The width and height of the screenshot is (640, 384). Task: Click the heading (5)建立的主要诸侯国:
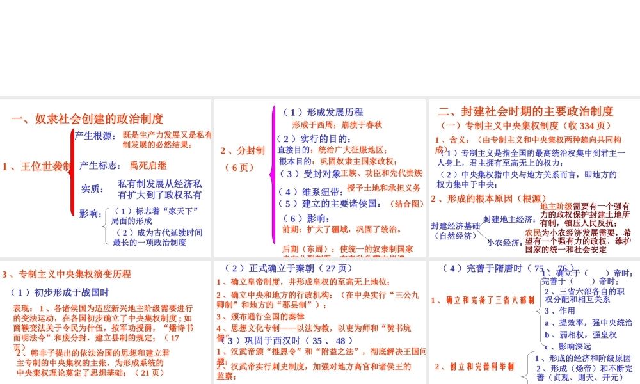[331, 204]
